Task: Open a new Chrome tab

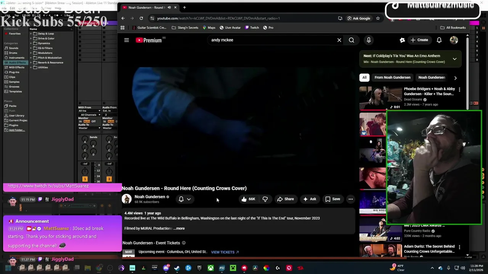Action: tap(184, 7)
